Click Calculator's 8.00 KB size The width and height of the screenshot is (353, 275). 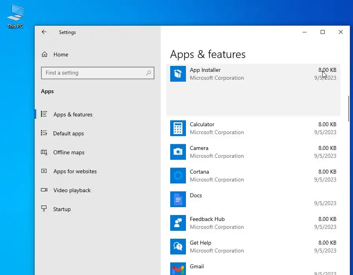click(x=327, y=124)
